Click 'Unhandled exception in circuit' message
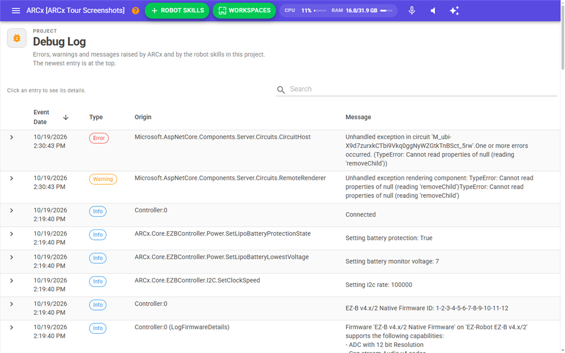 437,150
